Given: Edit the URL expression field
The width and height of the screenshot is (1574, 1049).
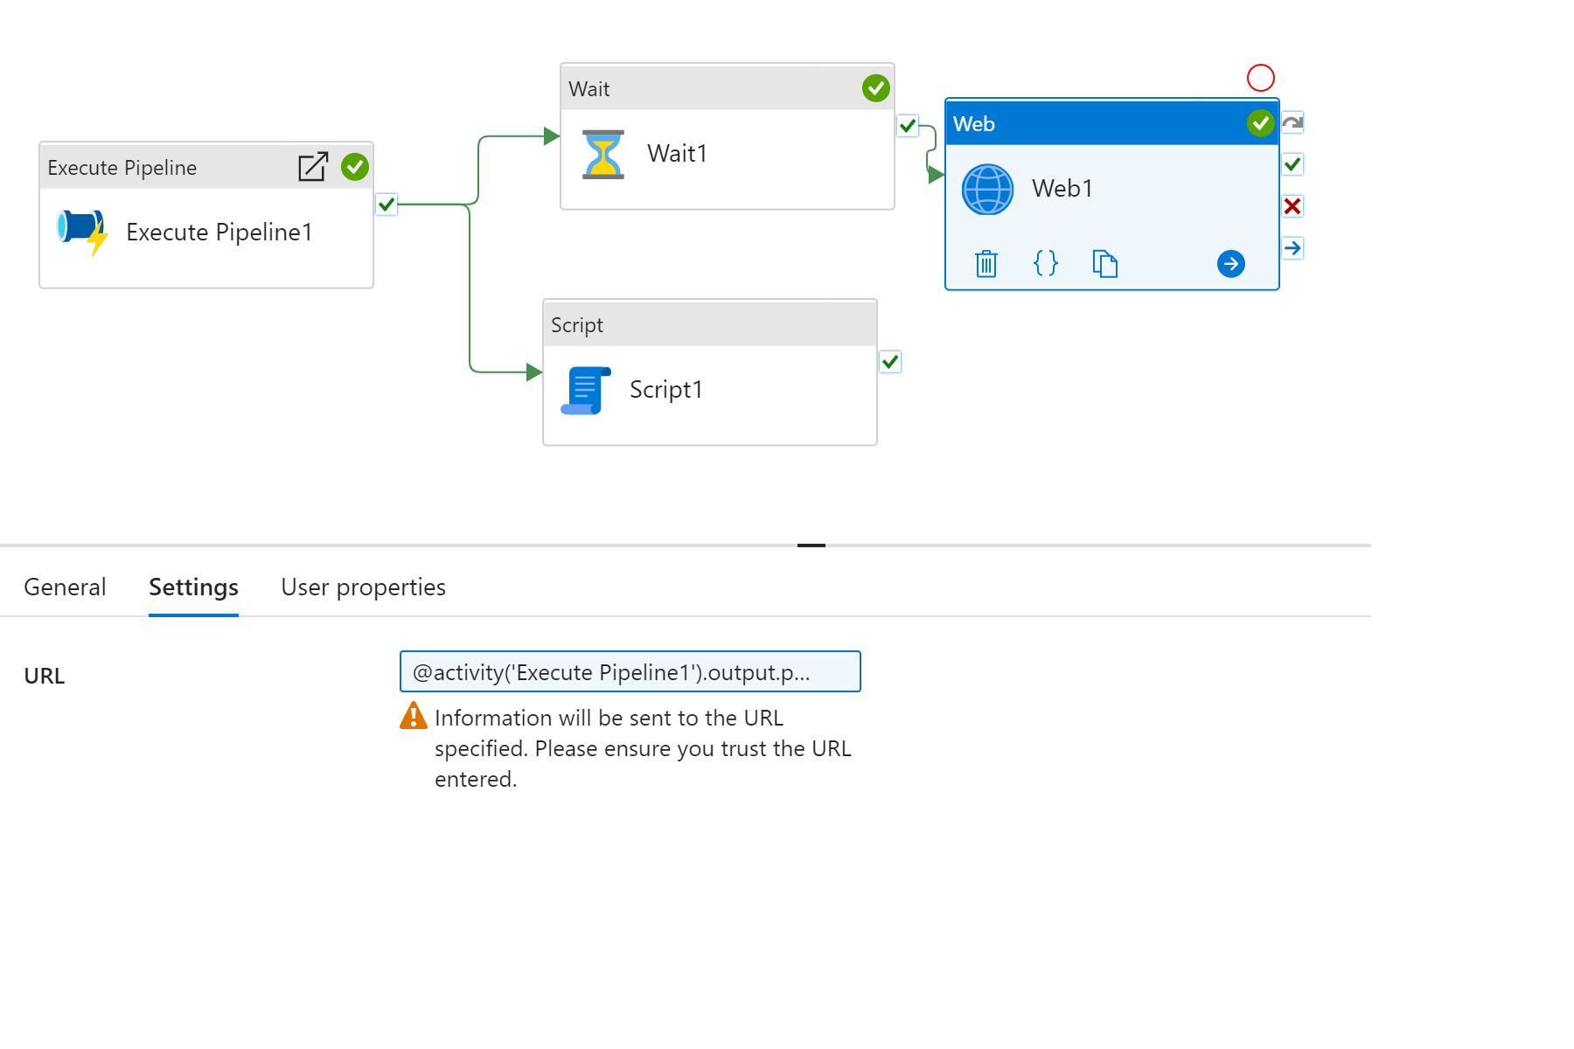Looking at the screenshot, I should click(x=630, y=671).
